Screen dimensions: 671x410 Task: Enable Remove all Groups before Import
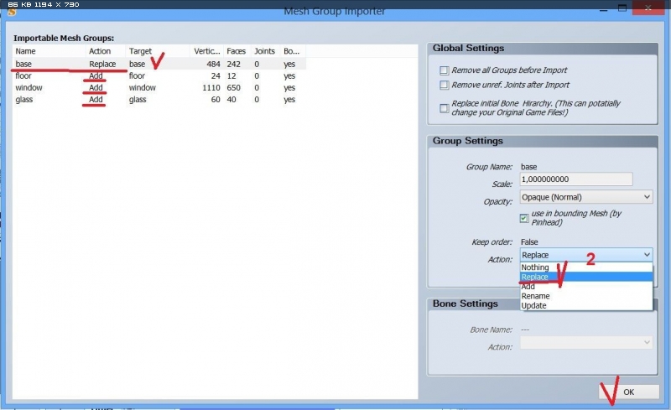pos(444,70)
